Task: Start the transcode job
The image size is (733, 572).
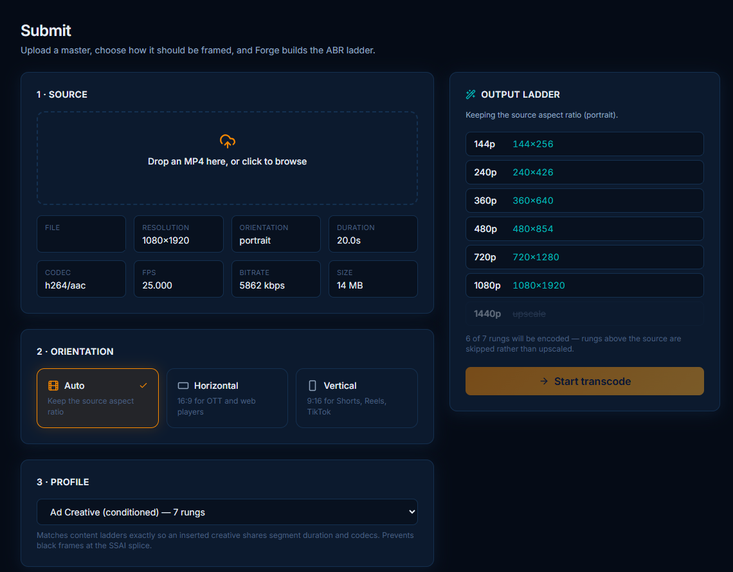Action: [584, 381]
